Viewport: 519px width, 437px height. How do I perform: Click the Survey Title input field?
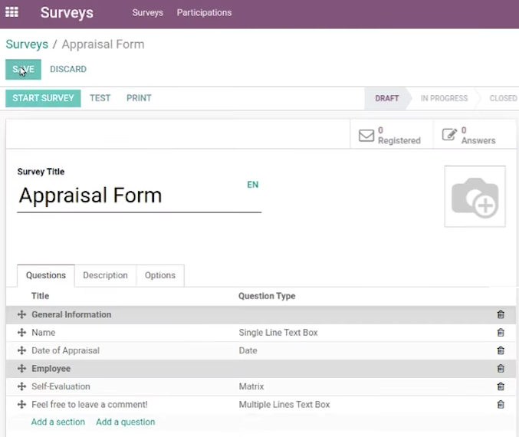click(139, 195)
